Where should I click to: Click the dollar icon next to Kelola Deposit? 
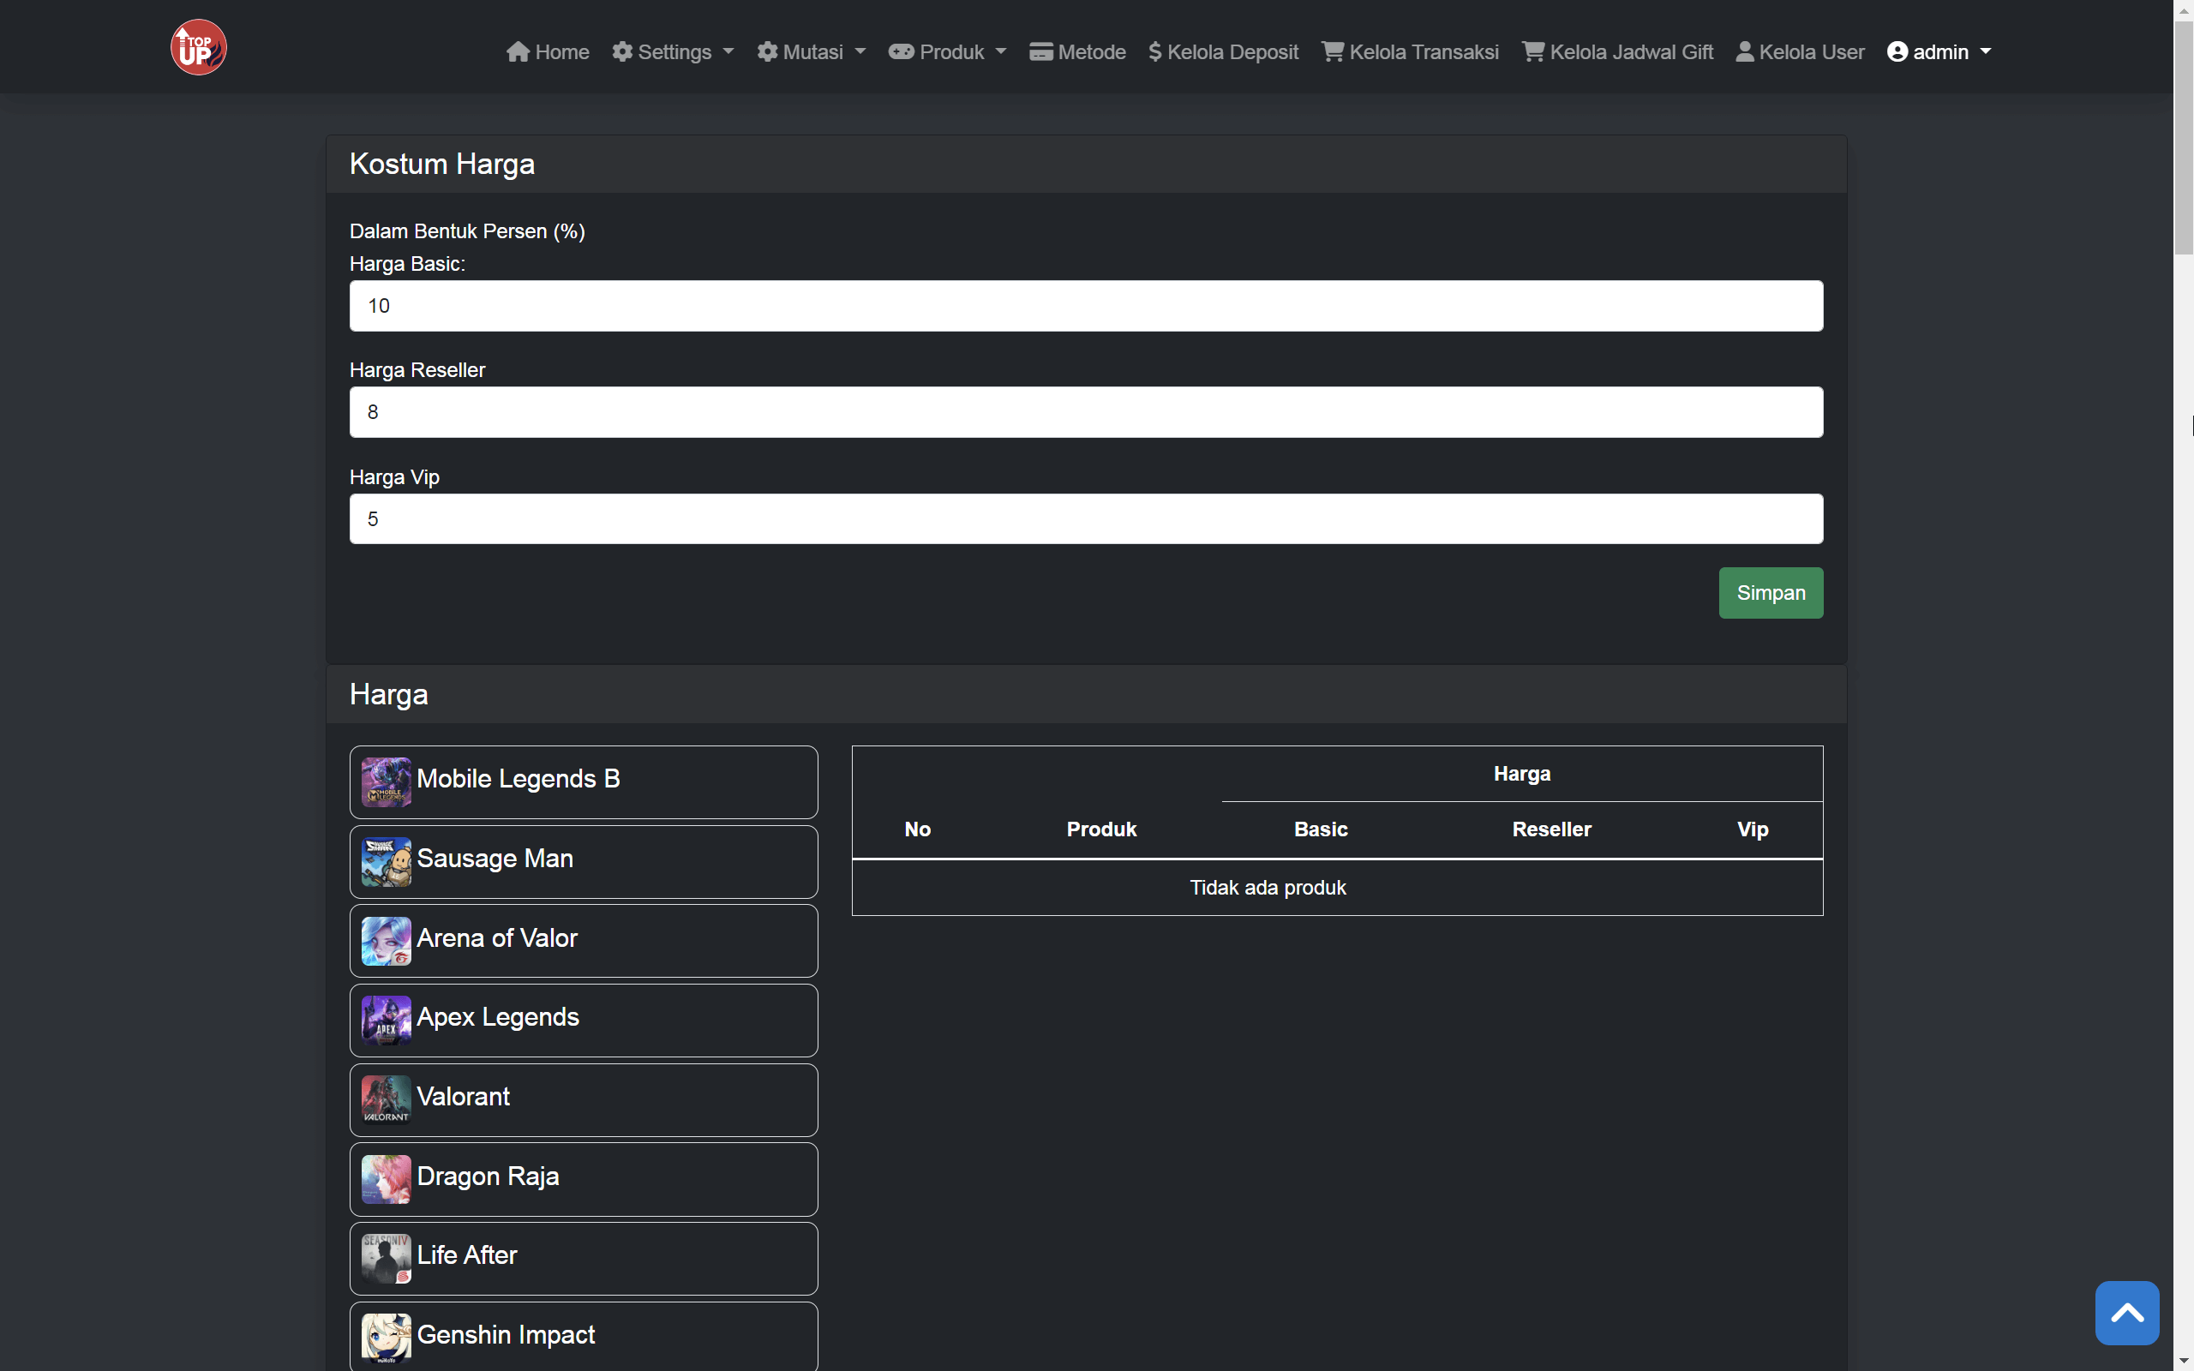pos(1156,51)
